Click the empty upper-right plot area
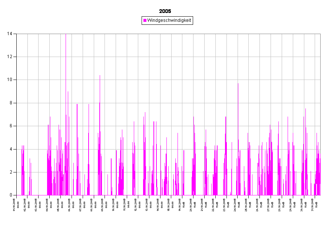 [x=289, y=56]
